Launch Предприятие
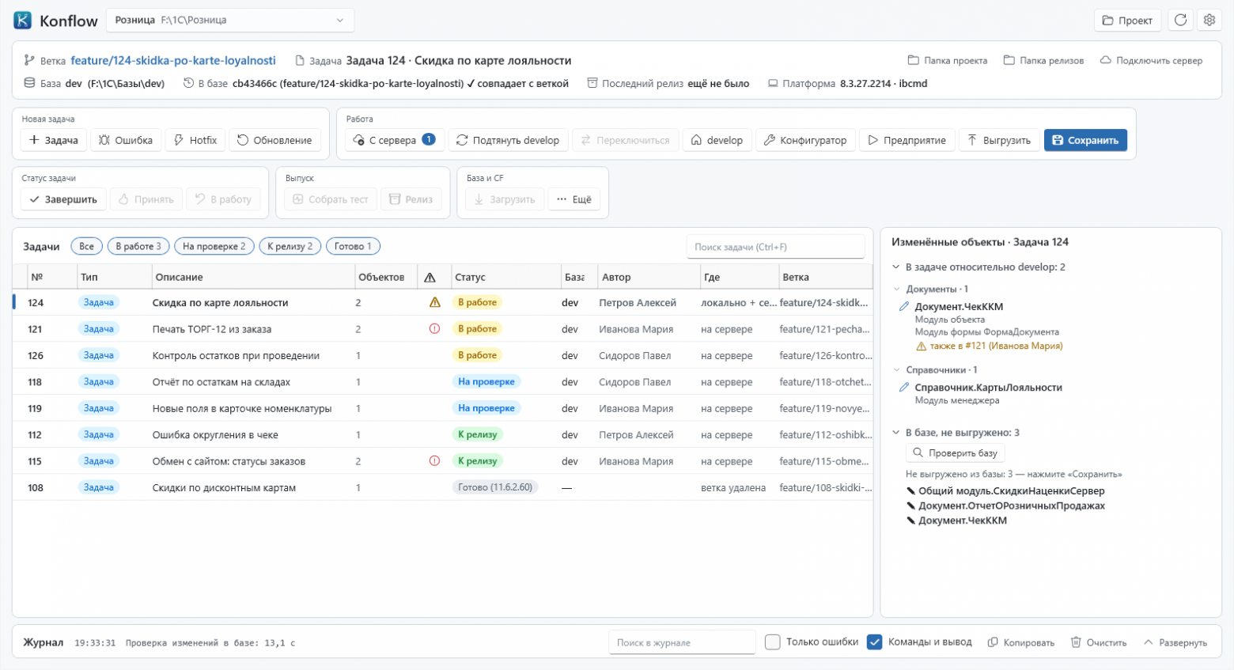 pyautogui.click(x=907, y=140)
